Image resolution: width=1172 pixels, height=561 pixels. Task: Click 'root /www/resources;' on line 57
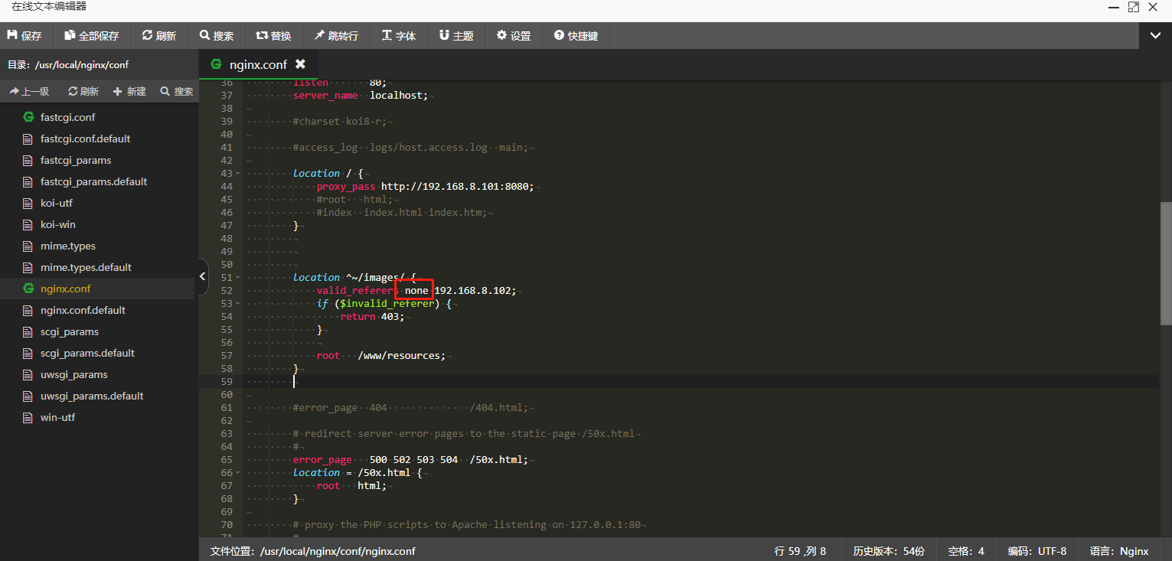pos(380,356)
